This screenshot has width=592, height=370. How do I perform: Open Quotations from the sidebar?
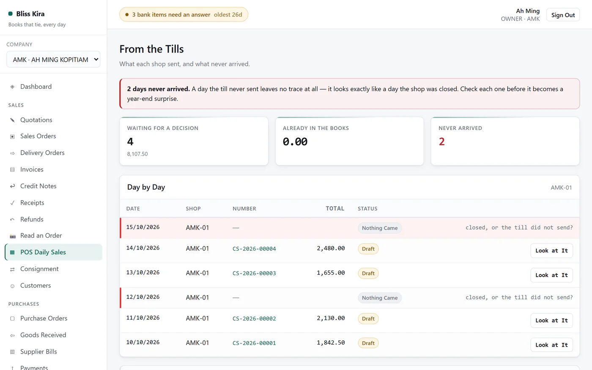[x=53, y=120]
